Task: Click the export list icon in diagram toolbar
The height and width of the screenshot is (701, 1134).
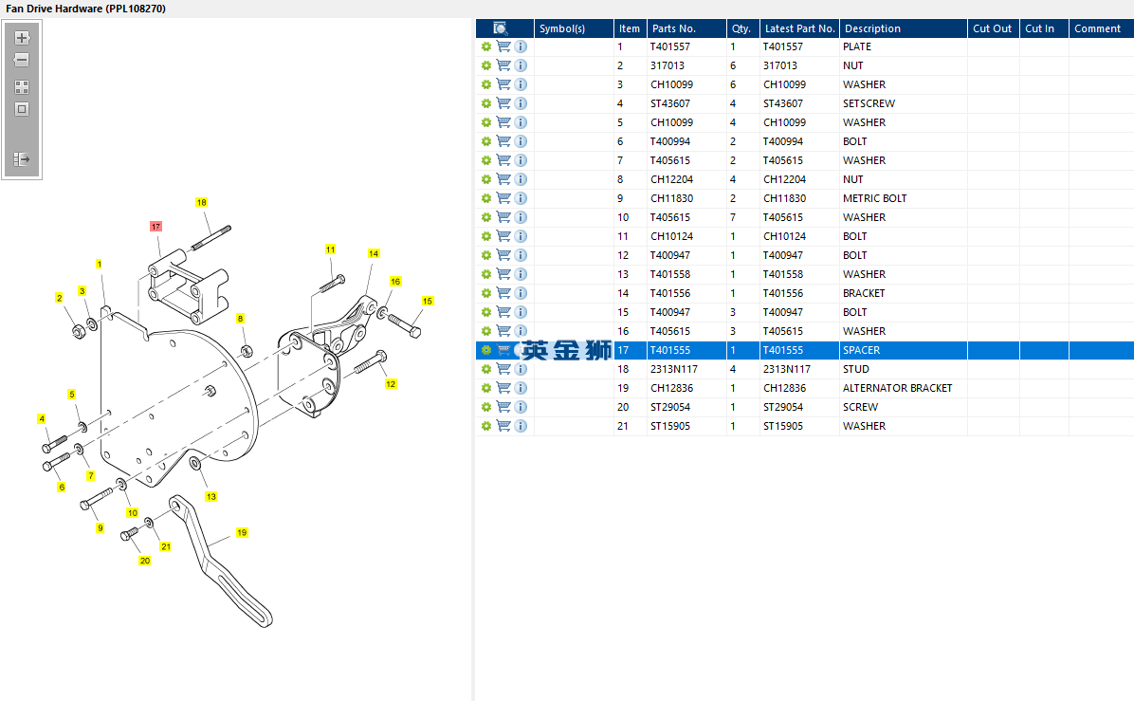Action: click(22, 159)
